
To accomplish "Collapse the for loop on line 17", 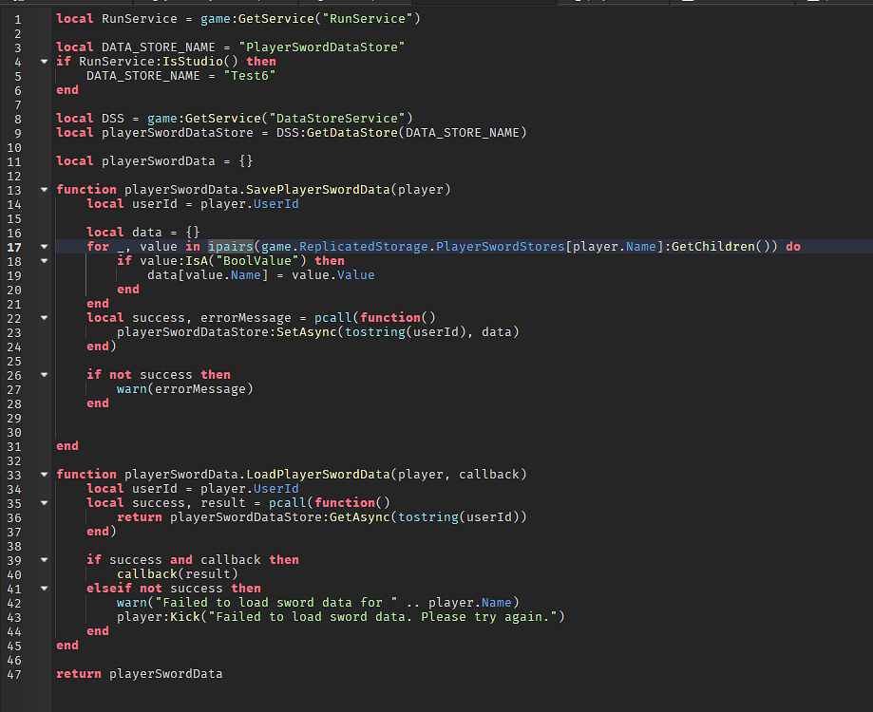I will click(x=44, y=247).
